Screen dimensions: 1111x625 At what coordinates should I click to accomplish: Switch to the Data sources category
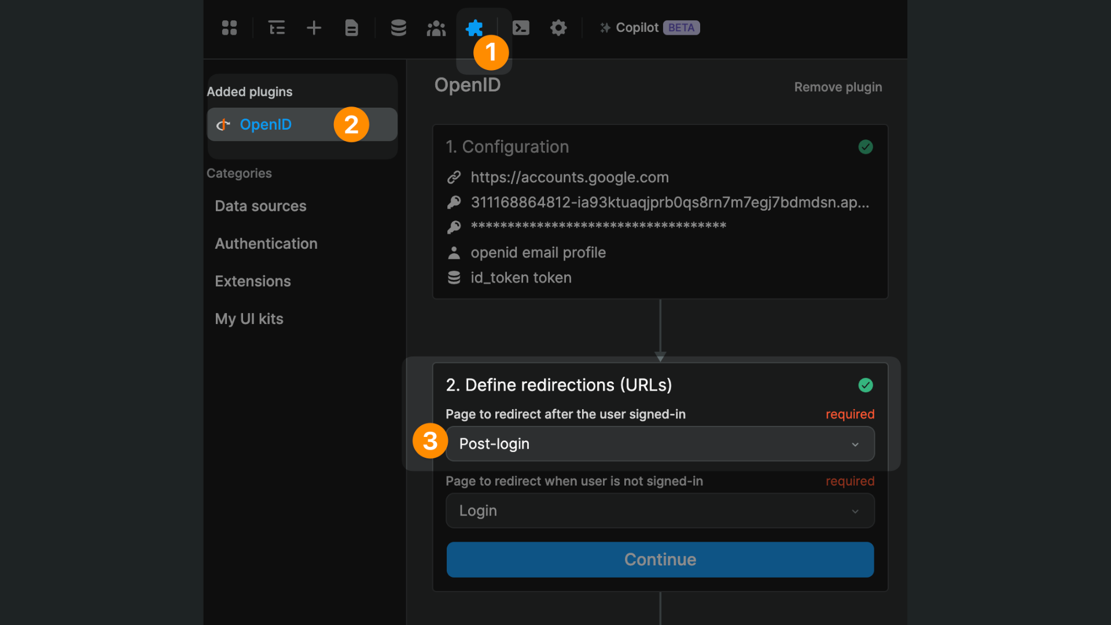[260, 205]
